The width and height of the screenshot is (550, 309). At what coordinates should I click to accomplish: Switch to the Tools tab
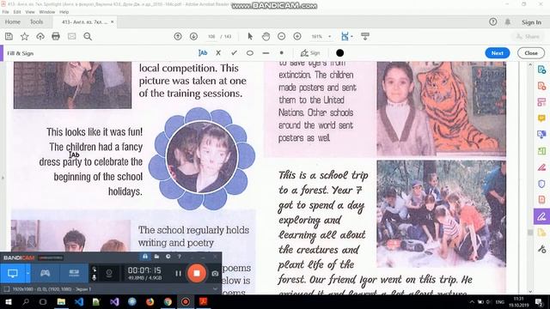pyautogui.click(x=36, y=21)
